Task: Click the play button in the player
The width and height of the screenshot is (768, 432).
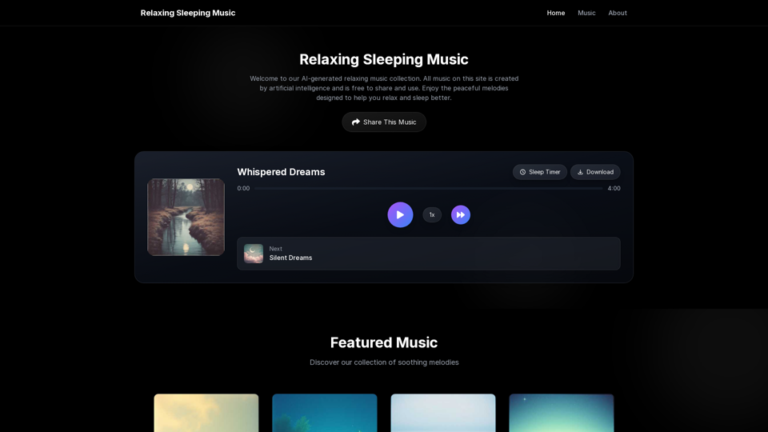Action: 400,214
